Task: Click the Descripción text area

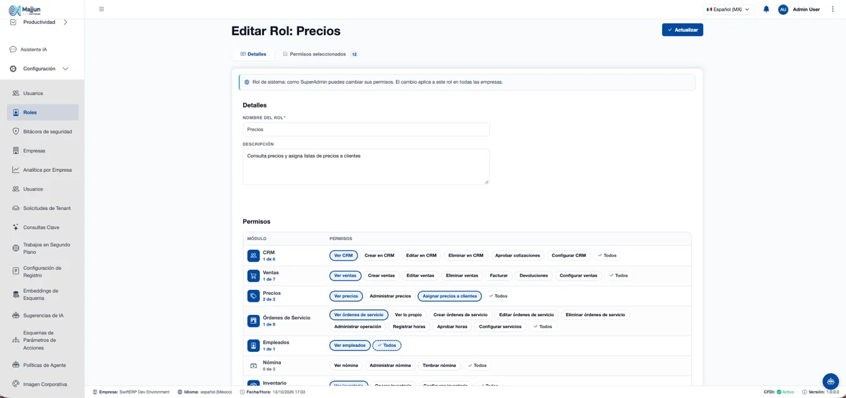Action: 366,167
